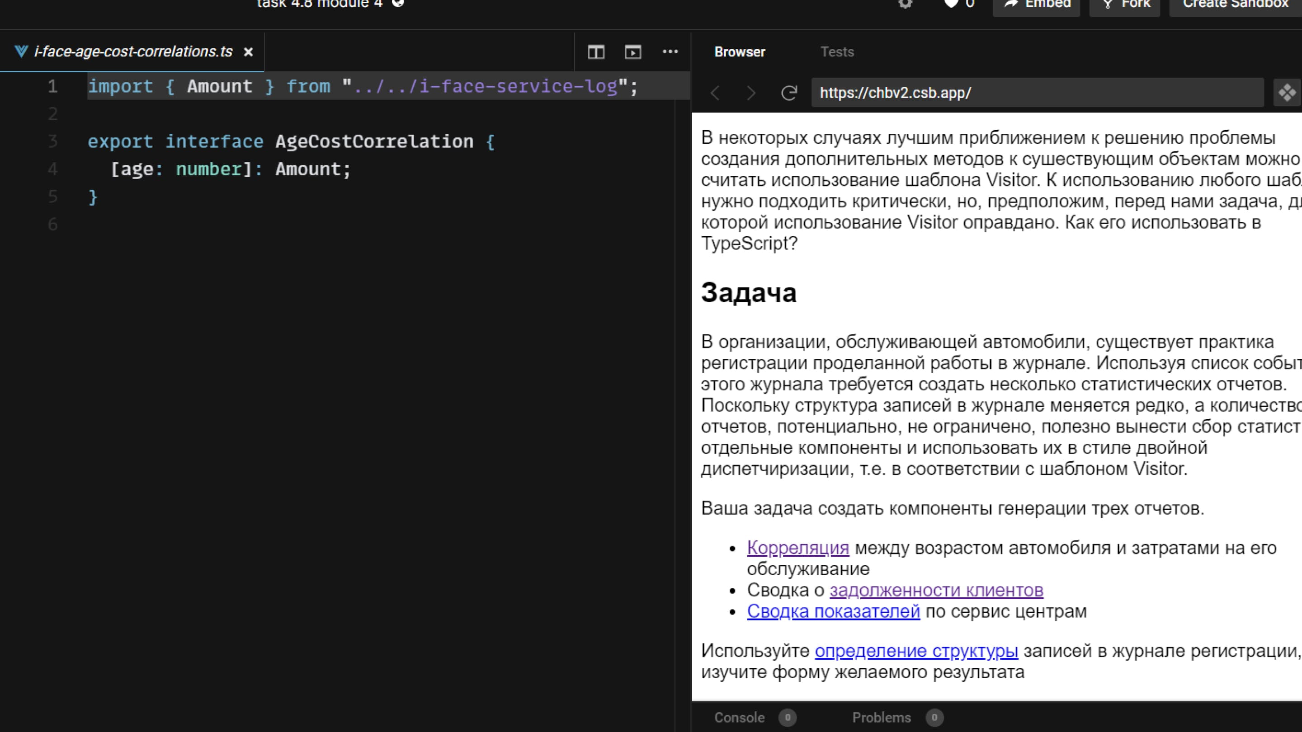Click the CodeSandbox icon beside URL bar
Image resolution: width=1302 pixels, height=732 pixels.
[1287, 93]
